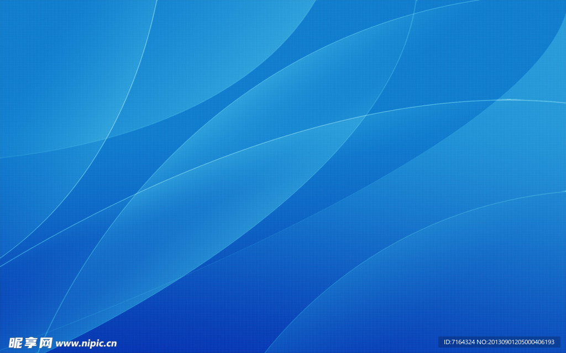Screen dimensions: 566x353
Task: Click the darkest blue area at bottom center
Action: pos(221,325)
